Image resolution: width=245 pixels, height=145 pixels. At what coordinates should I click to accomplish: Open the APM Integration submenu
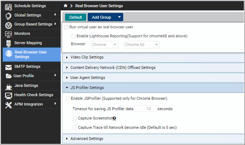[x=31, y=104]
